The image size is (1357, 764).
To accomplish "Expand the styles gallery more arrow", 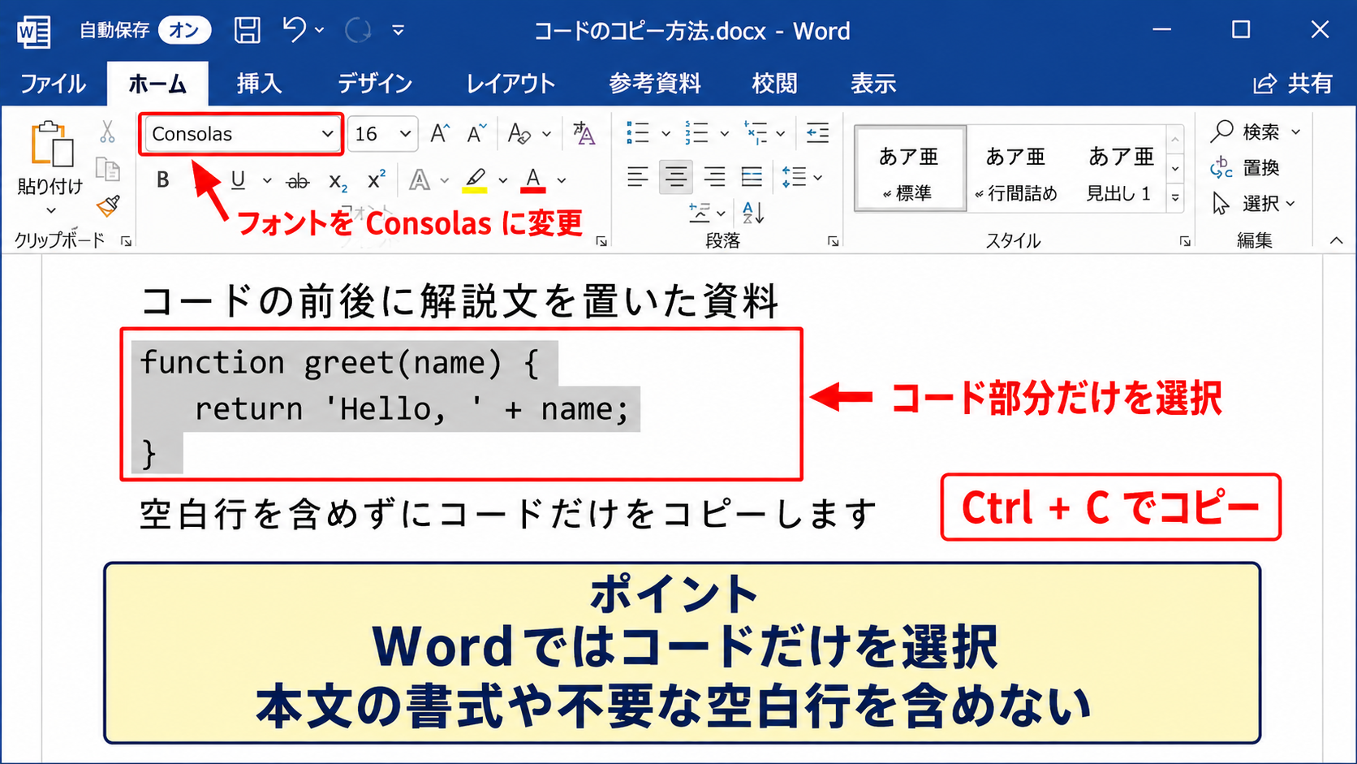I will pos(1175,198).
